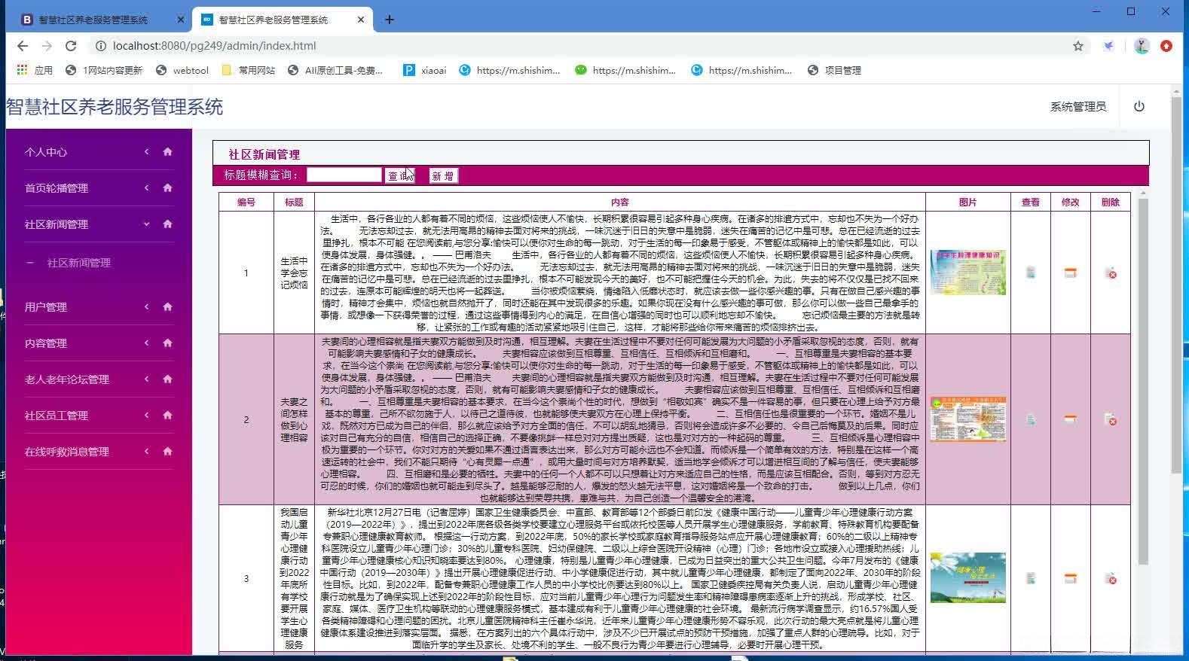
Task: View details icon for news row 1
Action: 1031,273
